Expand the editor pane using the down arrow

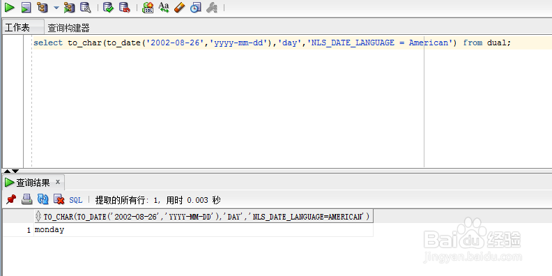click(x=15, y=171)
